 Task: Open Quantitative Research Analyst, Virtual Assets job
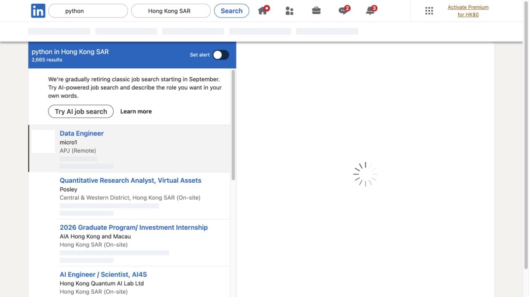130,181
